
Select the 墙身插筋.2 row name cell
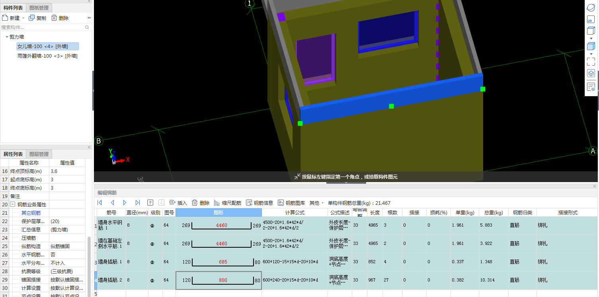[111, 280]
